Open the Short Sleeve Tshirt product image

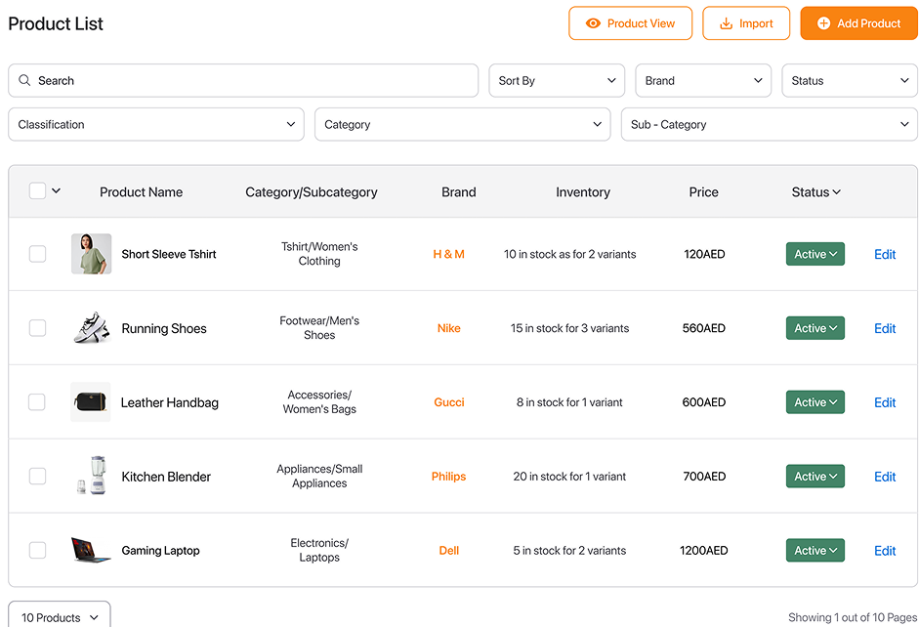click(x=91, y=254)
